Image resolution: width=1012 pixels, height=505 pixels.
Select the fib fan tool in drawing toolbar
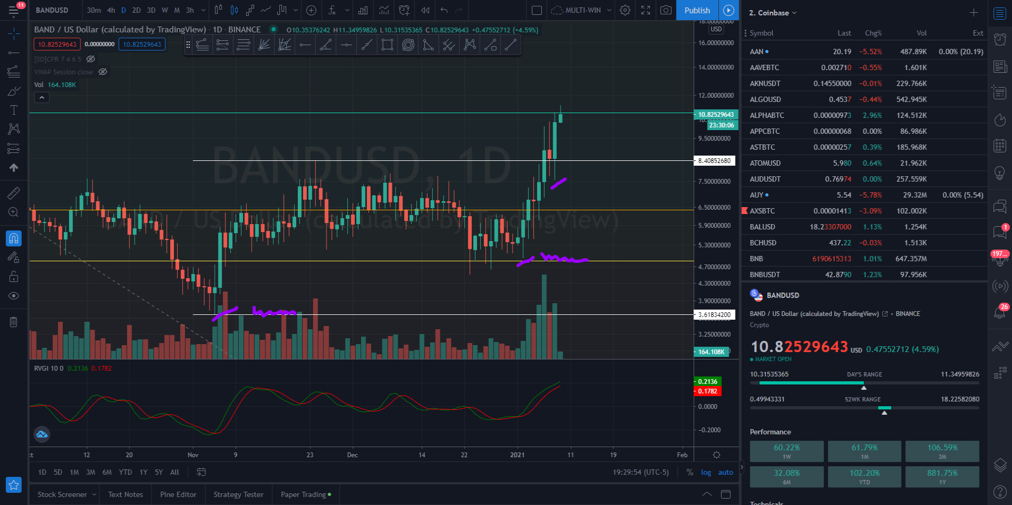click(x=264, y=45)
